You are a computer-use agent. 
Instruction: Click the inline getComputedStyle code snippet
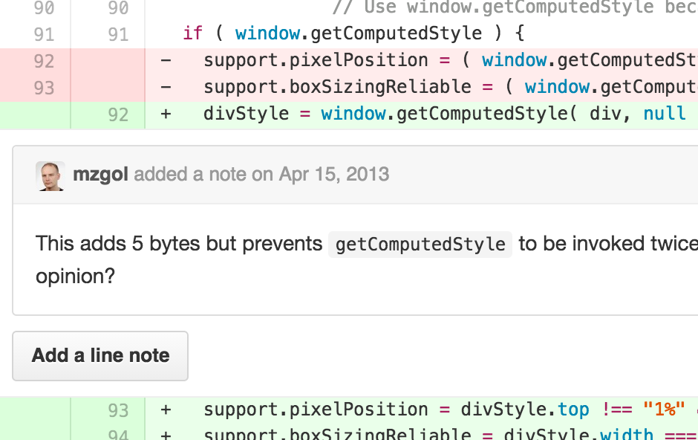point(420,245)
